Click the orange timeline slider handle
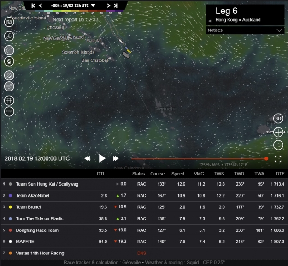Image resolution: width=288 pixels, height=266 pixels. click(x=266, y=159)
